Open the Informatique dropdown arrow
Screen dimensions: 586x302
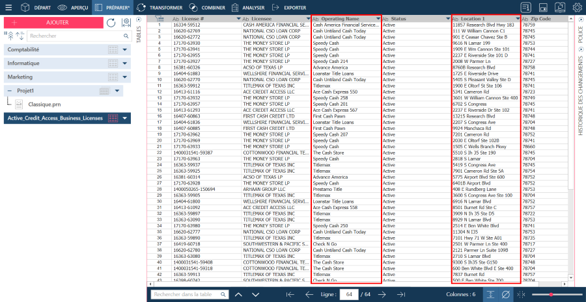[125, 64]
